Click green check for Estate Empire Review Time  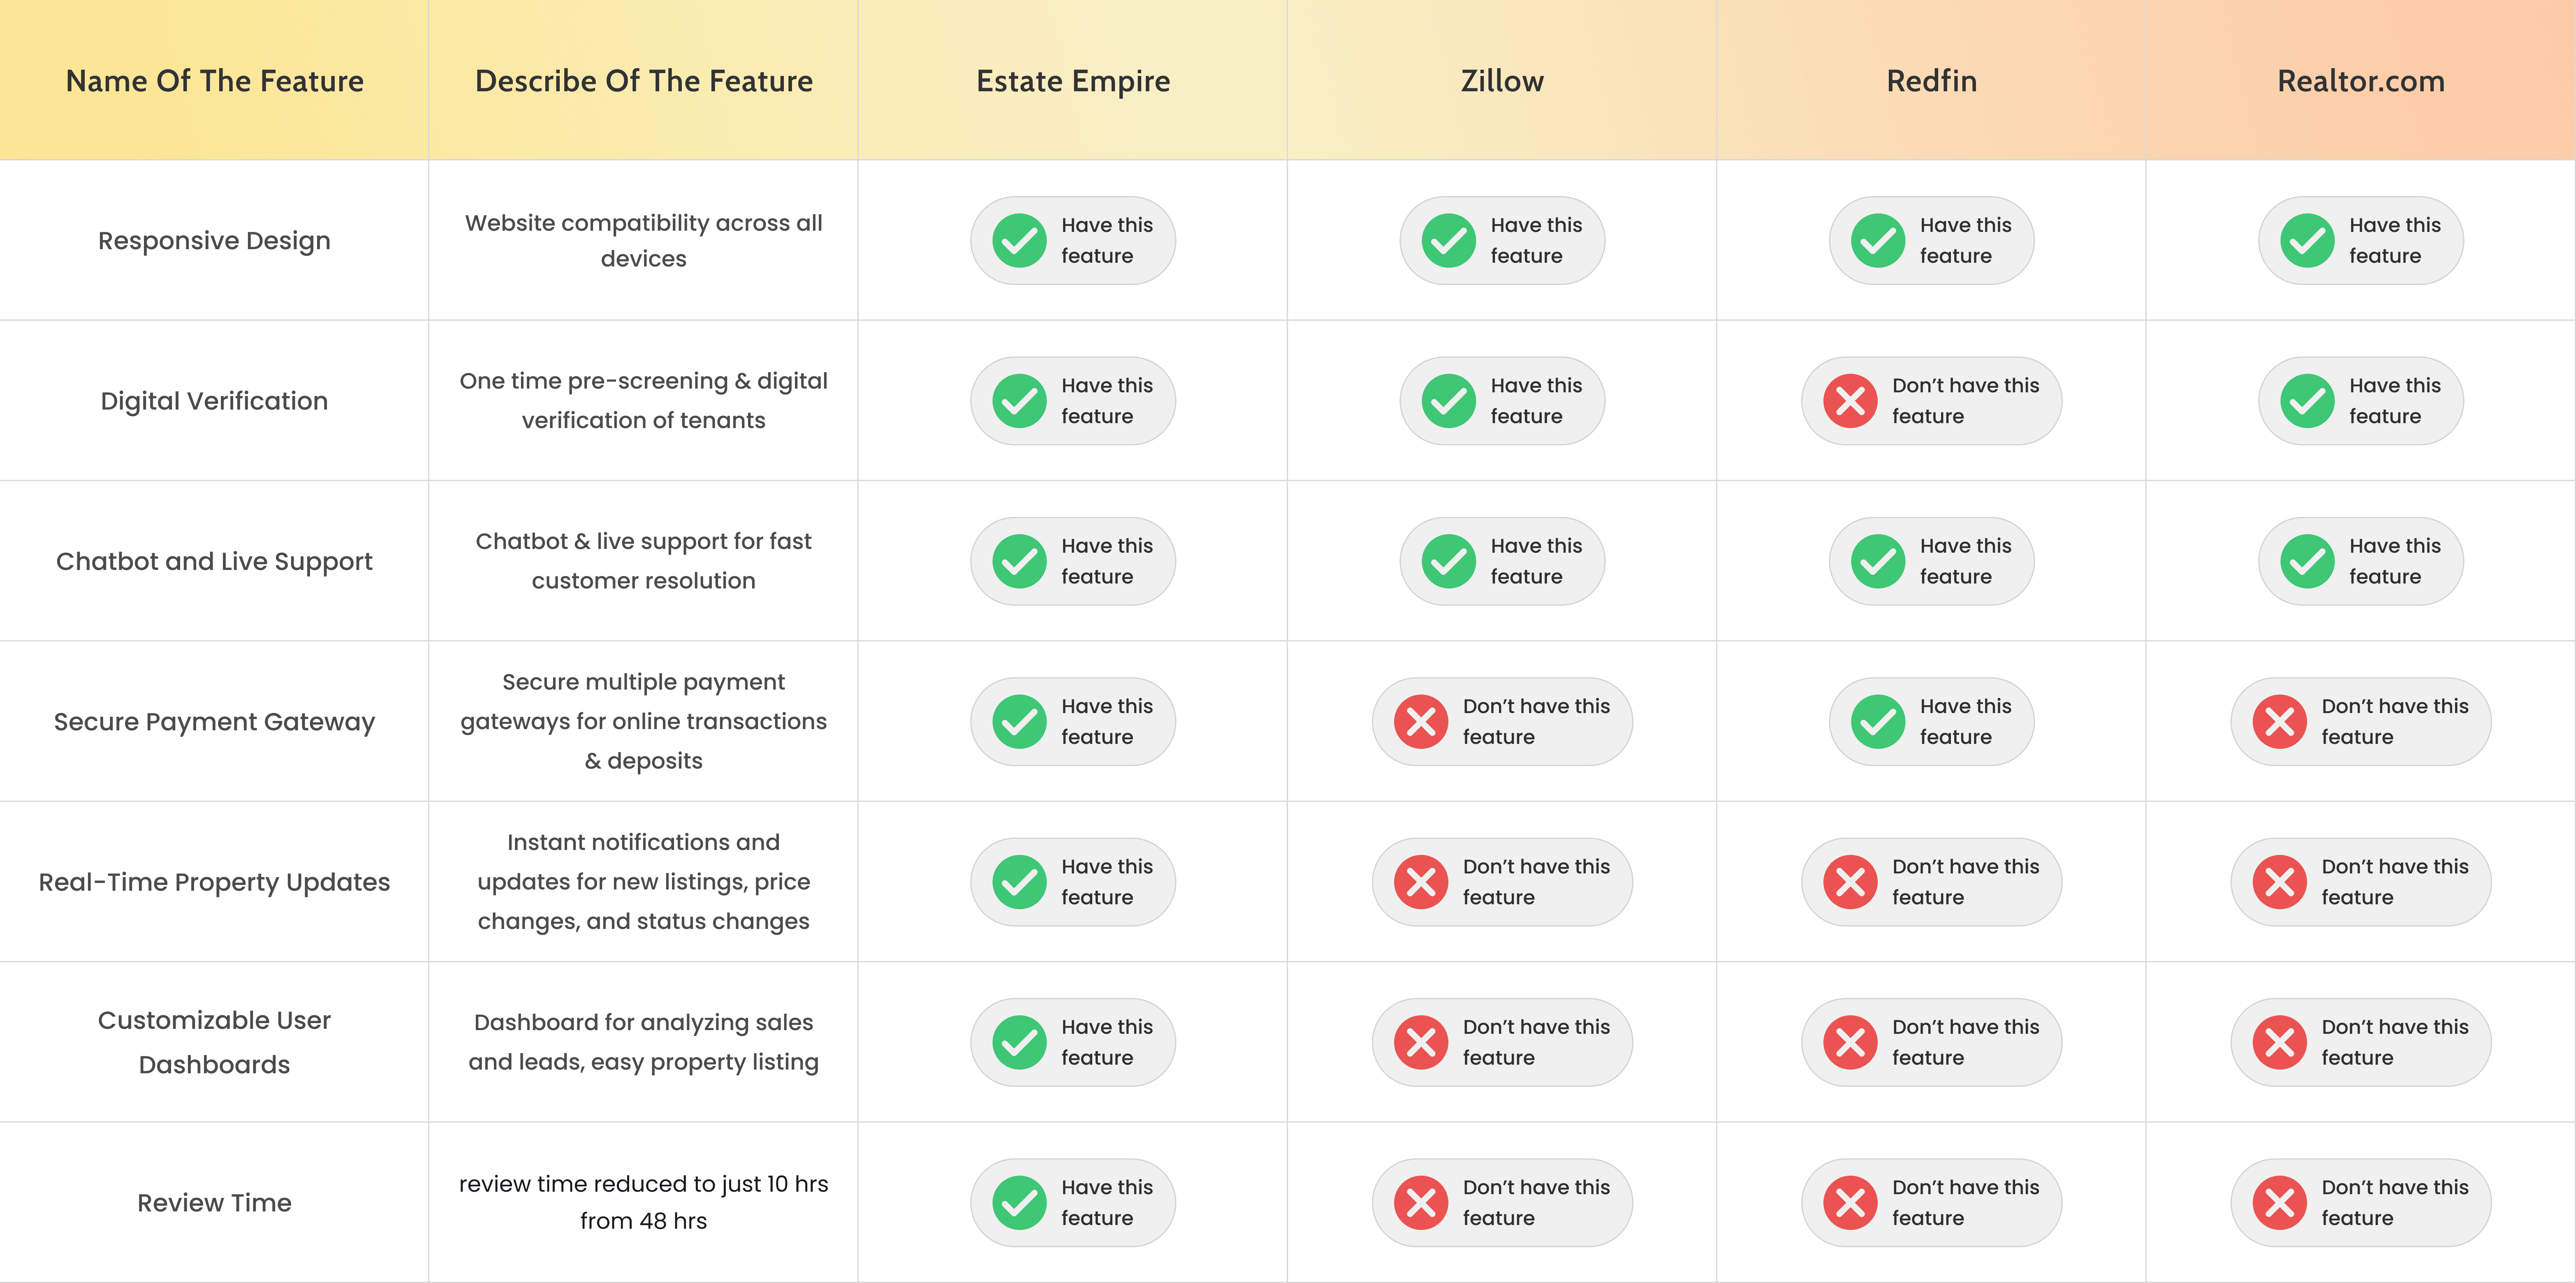coord(1019,1203)
